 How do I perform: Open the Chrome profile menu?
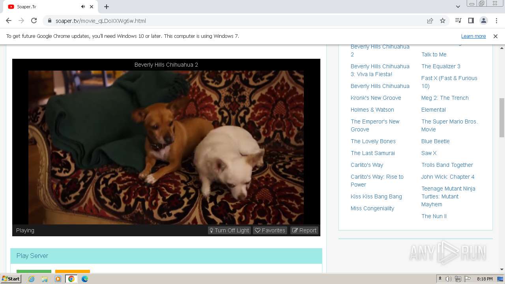[x=483, y=21]
